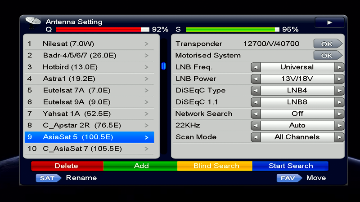The width and height of the screenshot is (360, 202).
Task: Click the Motorised System label
Action: [208, 55]
